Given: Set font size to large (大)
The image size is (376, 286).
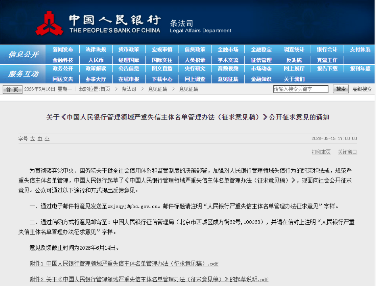Looking at the screenshot, I should coord(32,139).
